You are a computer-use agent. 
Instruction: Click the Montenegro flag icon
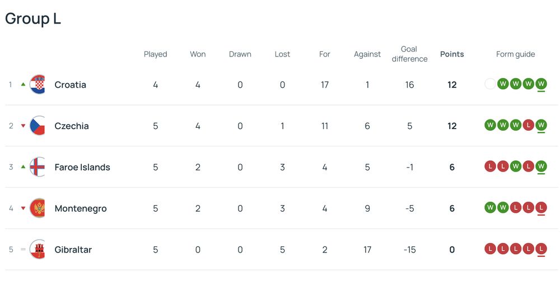(x=38, y=208)
